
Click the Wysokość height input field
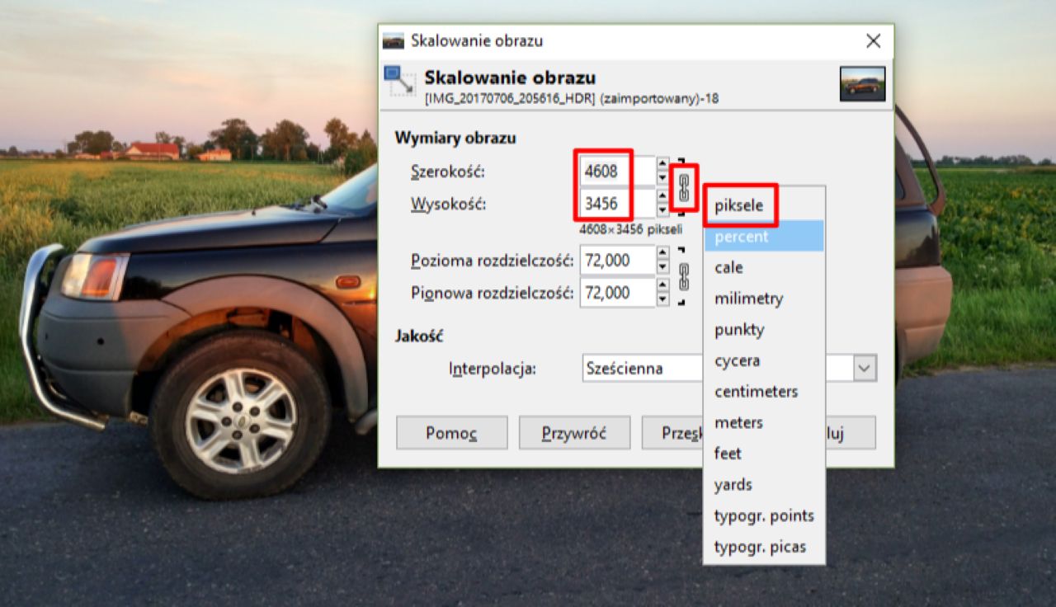(x=617, y=203)
